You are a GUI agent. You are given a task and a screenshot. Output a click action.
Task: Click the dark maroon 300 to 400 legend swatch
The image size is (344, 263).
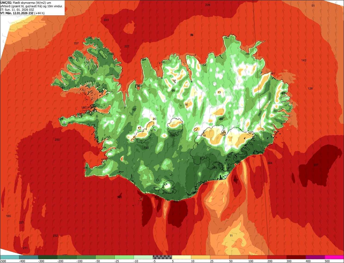coord(296,257)
